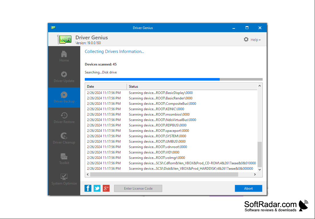Abort the driver scan

pos(248,189)
